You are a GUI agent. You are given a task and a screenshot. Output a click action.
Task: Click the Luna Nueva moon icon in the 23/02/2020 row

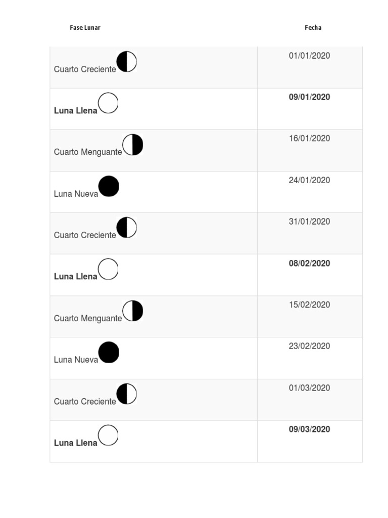(x=109, y=353)
